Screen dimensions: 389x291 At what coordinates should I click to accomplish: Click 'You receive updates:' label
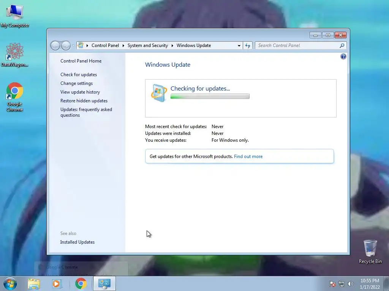[x=166, y=140]
